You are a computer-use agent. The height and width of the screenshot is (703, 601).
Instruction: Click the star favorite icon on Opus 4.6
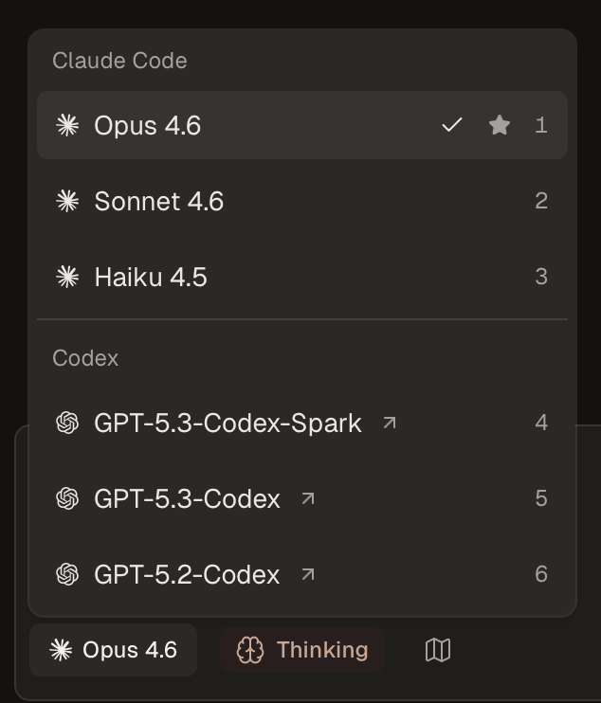tap(500, 125)
